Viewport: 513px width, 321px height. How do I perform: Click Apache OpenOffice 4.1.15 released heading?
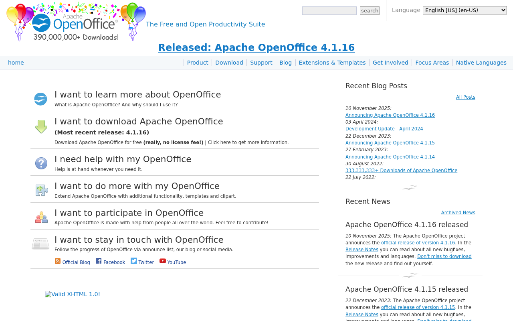pos(407,289)
